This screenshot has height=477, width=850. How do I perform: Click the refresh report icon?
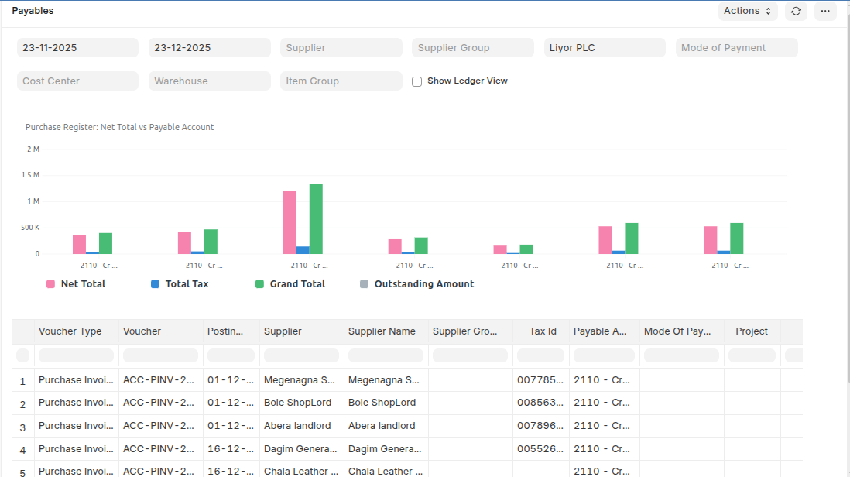pyautogui.click(x=796, y=11)
